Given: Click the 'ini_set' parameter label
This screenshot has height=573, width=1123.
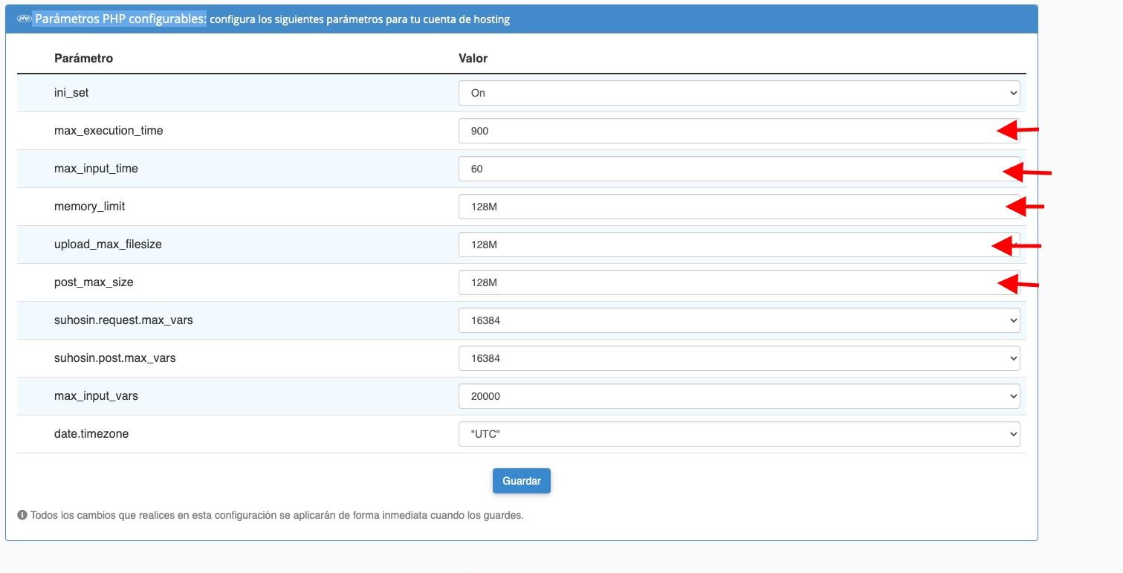Looking at the screenshot, I should (x=71, y=93).
